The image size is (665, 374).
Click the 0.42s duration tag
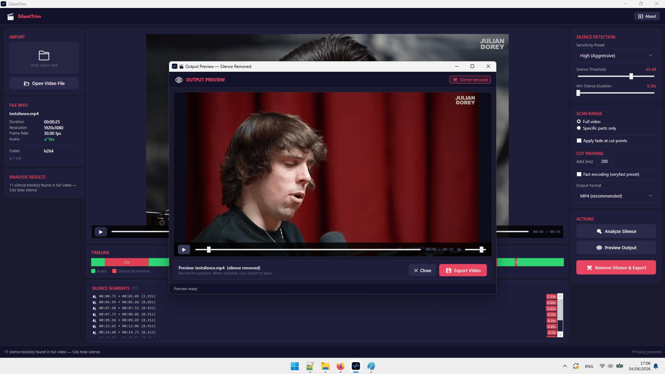tap(551, 308)
